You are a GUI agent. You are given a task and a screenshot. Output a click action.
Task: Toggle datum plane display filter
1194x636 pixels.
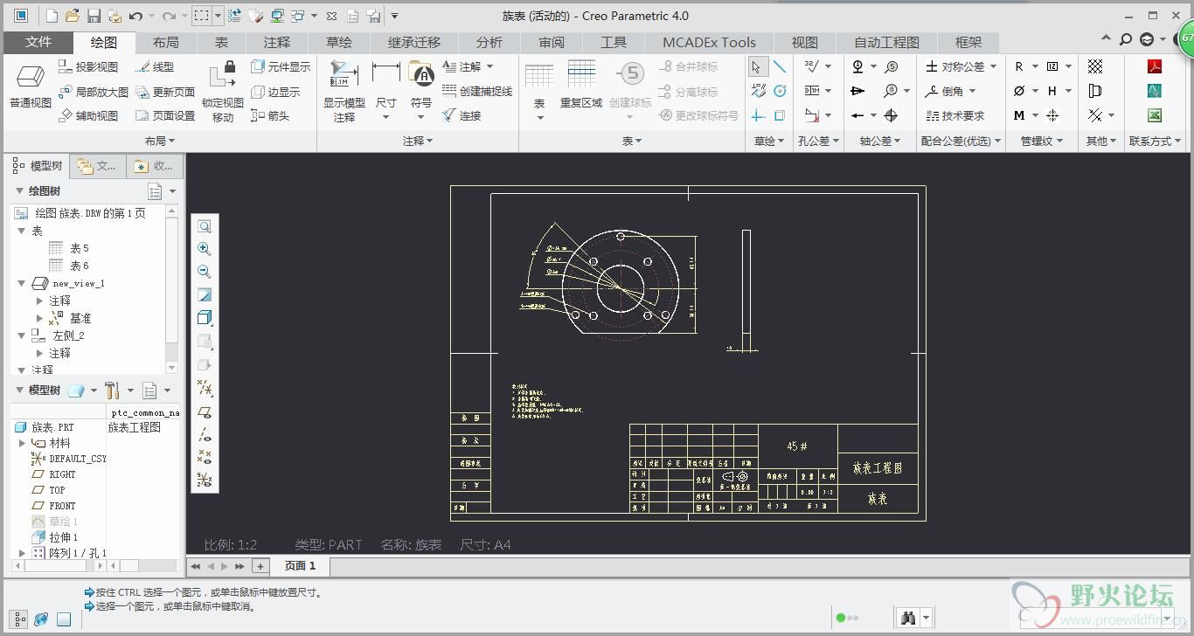(x=205, y=411)
